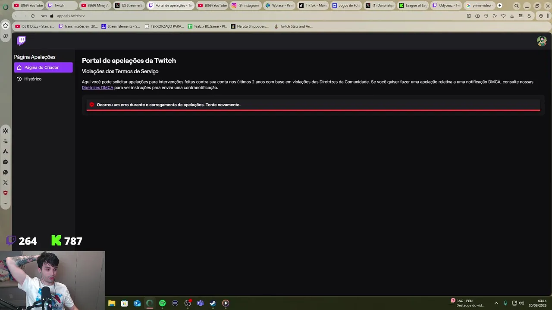
Task: Open the 'Naruto Shippuden' bookmark
Action: tap(250, 26)
